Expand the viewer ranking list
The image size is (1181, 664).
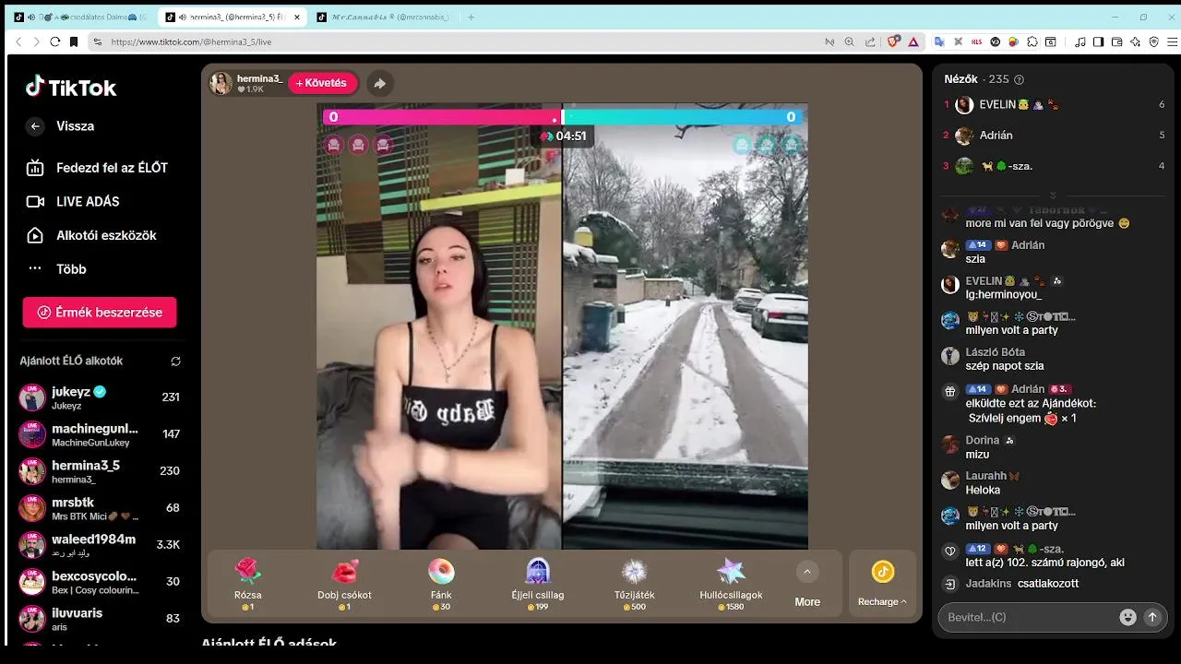click(1053, 195)
